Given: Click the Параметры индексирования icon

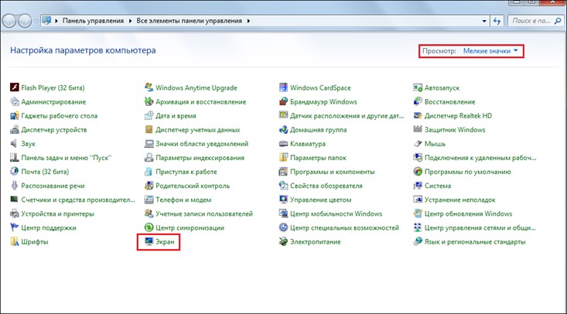Looking at the screenshot, I should coord(149,158).
